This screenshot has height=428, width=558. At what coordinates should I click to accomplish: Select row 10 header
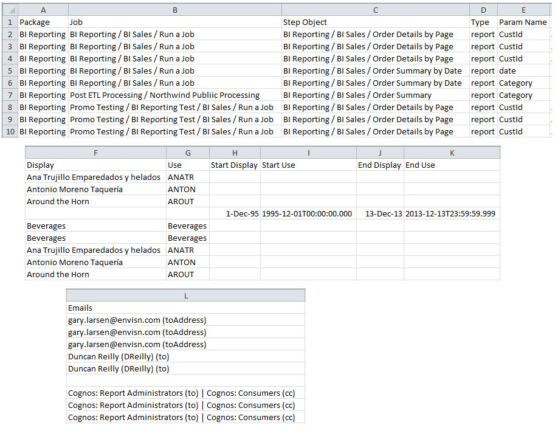click(10, 132)
